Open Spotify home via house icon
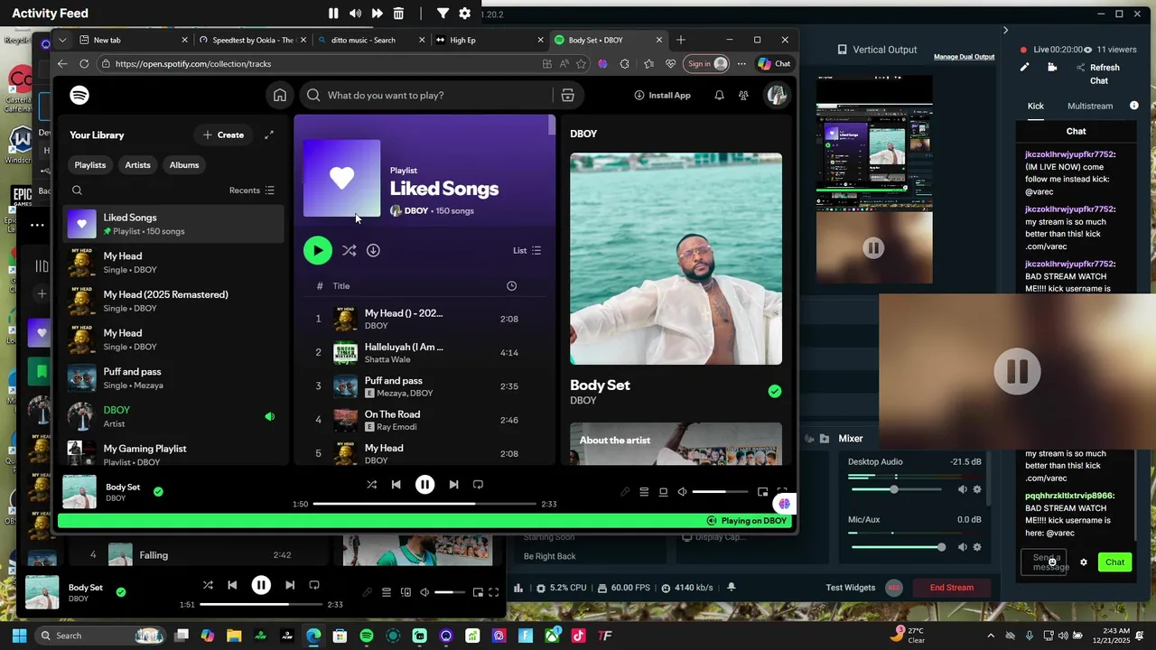 pos(280,95)
